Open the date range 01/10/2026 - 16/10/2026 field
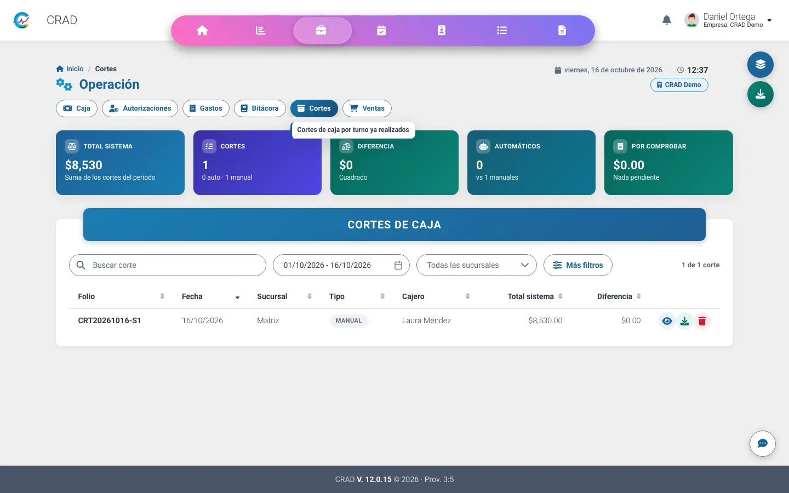Image resolution: width=789 pixels, height=493 pixels. click(x=341, y=265)
